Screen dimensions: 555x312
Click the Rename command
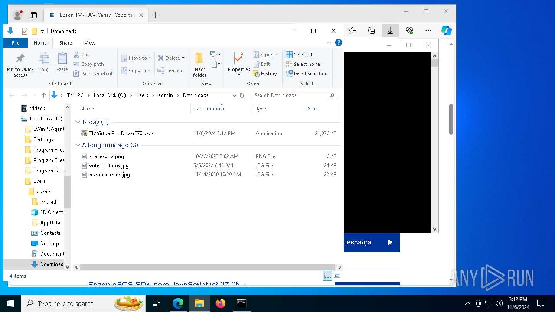click(170, 71)
